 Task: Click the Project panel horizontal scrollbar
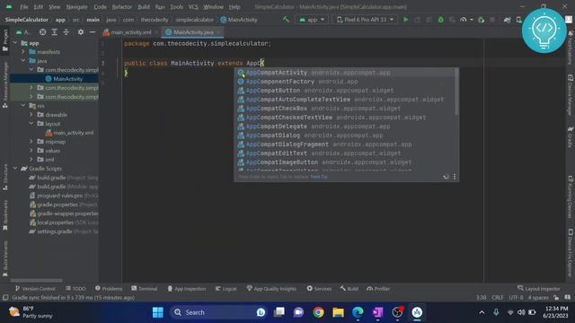point(36,281)
